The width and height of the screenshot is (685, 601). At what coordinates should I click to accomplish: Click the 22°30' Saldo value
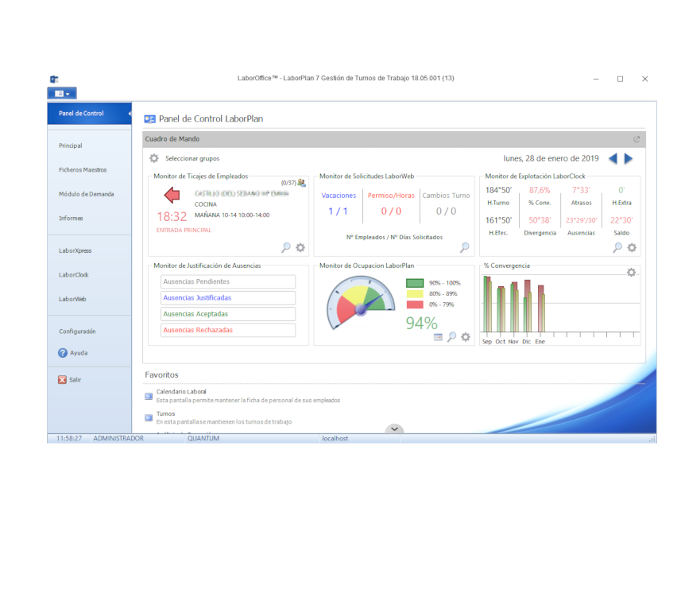pyautogui.click(x=621, y=220)
